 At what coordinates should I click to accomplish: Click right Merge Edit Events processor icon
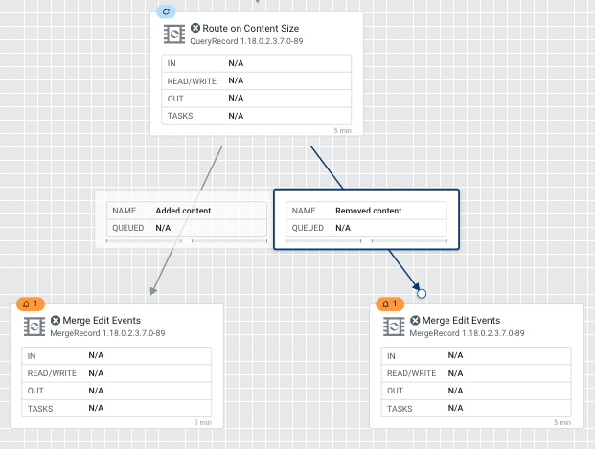pyautogui.click(x=393, y=326)
